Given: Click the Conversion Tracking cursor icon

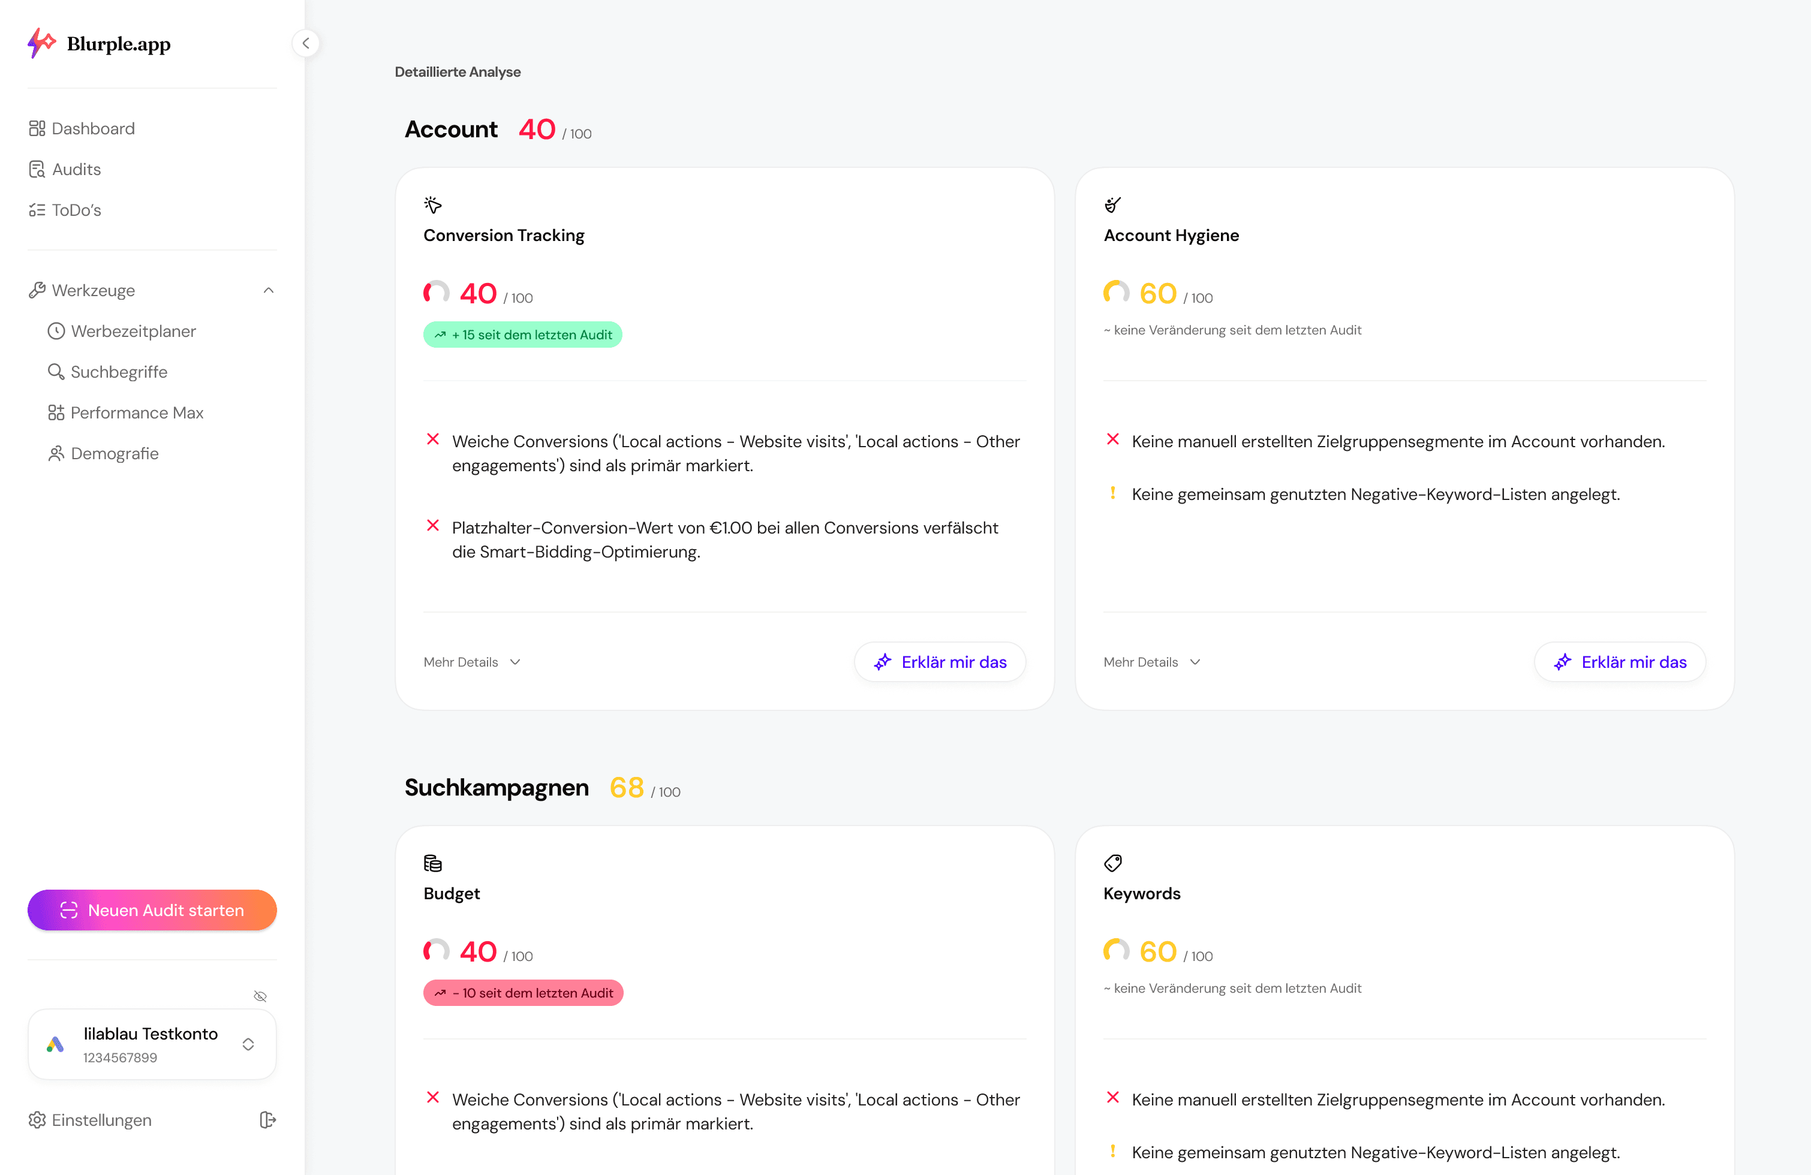Looking at the screenshot, I should (x=433, y=204).
